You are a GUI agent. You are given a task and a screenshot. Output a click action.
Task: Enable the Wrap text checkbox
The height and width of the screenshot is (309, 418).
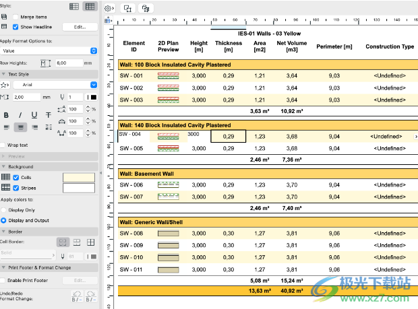coord(3,145)
